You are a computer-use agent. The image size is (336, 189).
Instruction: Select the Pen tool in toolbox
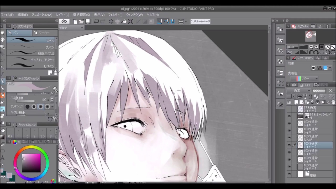(x=2, y=81)
